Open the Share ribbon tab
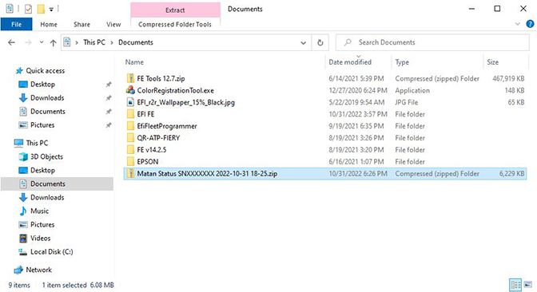 (82, 24)
